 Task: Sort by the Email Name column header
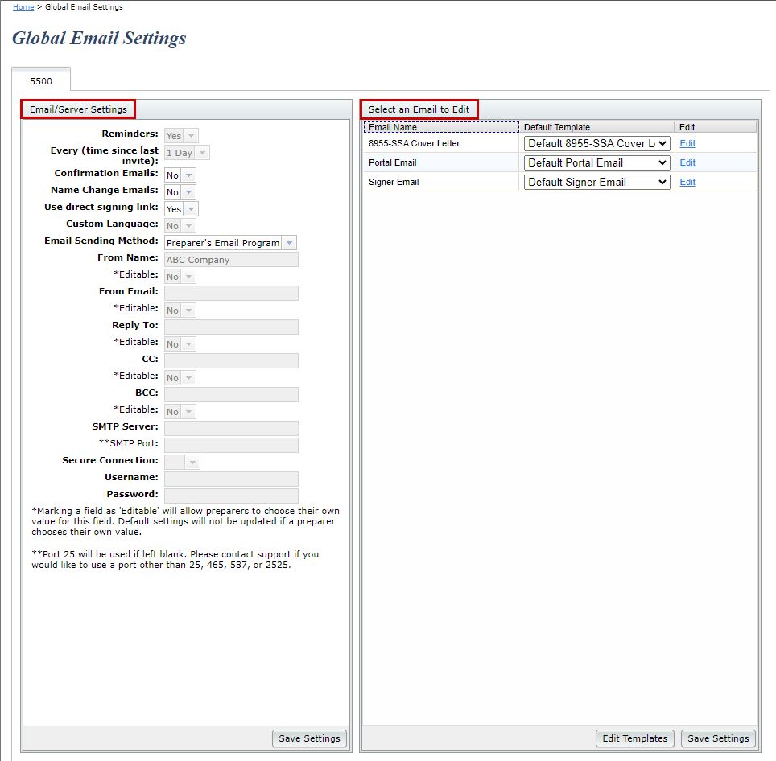[x=441, y=127]
